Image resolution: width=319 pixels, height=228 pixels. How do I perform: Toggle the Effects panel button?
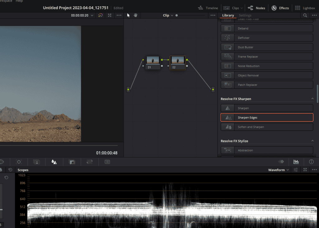(280, 8)
